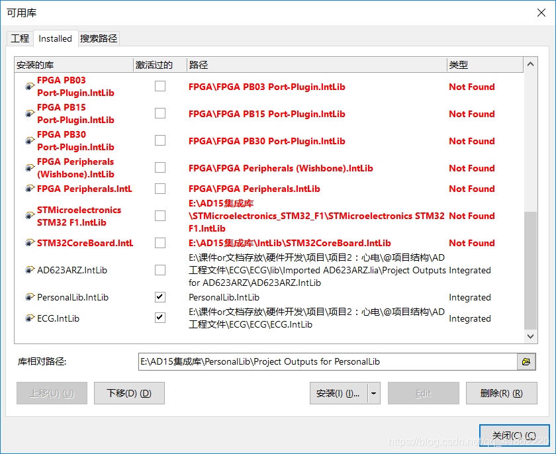Enable the STM32CoreBoard.IntLib checkbox
This screenshot has height=454, width=556.
[x=160, y=243]
